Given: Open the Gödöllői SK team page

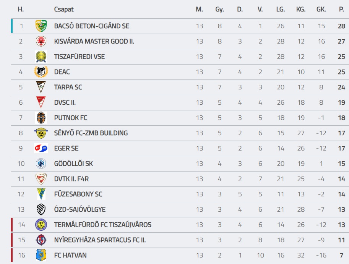Looking at the screenshot, I should click(x=73, y=164).
